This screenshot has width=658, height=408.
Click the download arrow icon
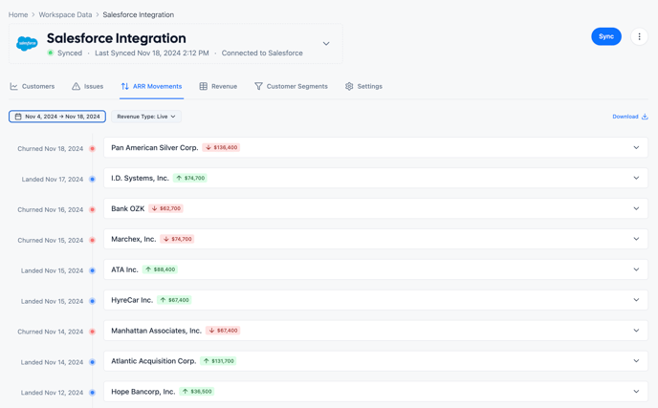coord(645,117)
